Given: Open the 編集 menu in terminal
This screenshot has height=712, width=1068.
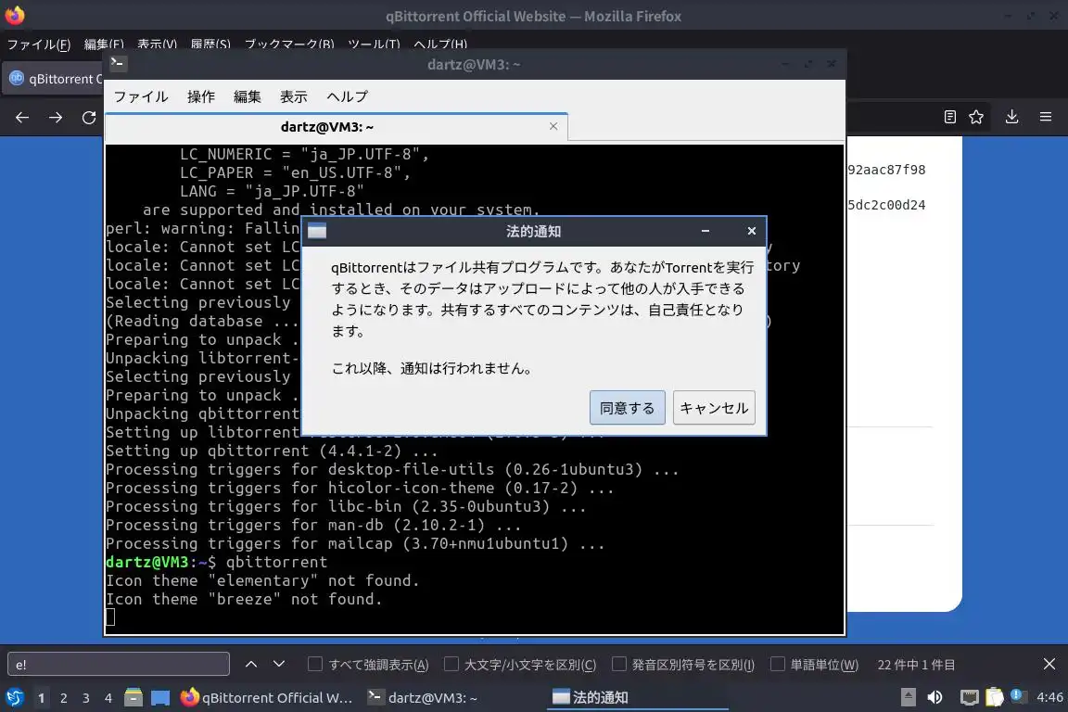Looking at the screenshot, I should [x=248, y=96].
